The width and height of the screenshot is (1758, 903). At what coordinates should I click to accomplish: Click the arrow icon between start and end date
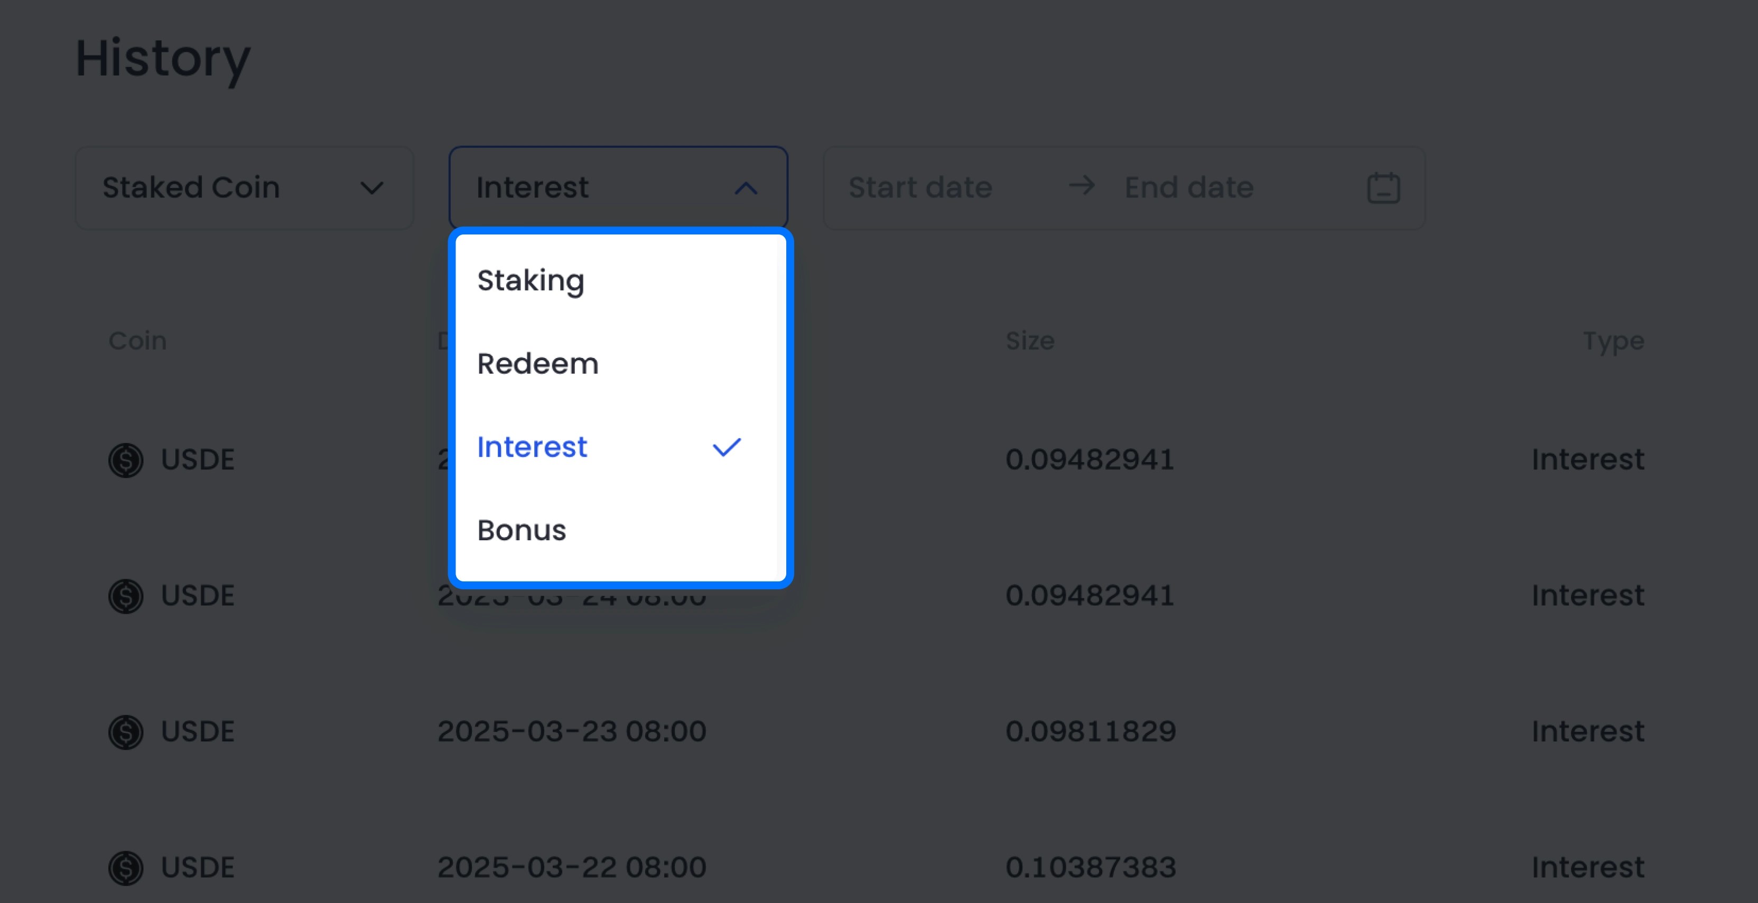[x=1081, y=186]
